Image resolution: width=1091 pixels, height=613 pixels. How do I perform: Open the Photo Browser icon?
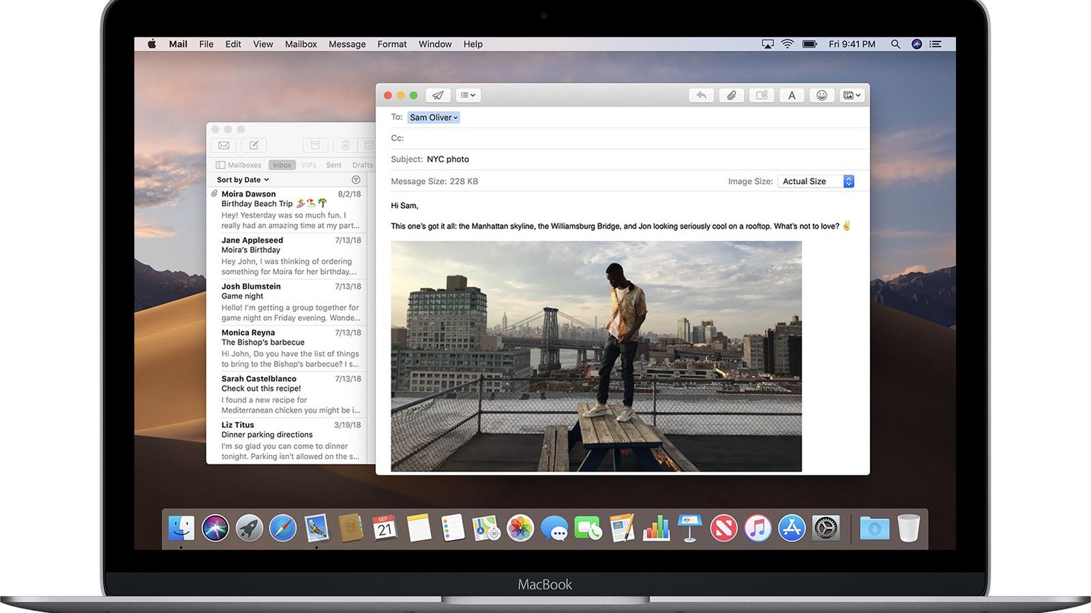(x=851, y=95)
